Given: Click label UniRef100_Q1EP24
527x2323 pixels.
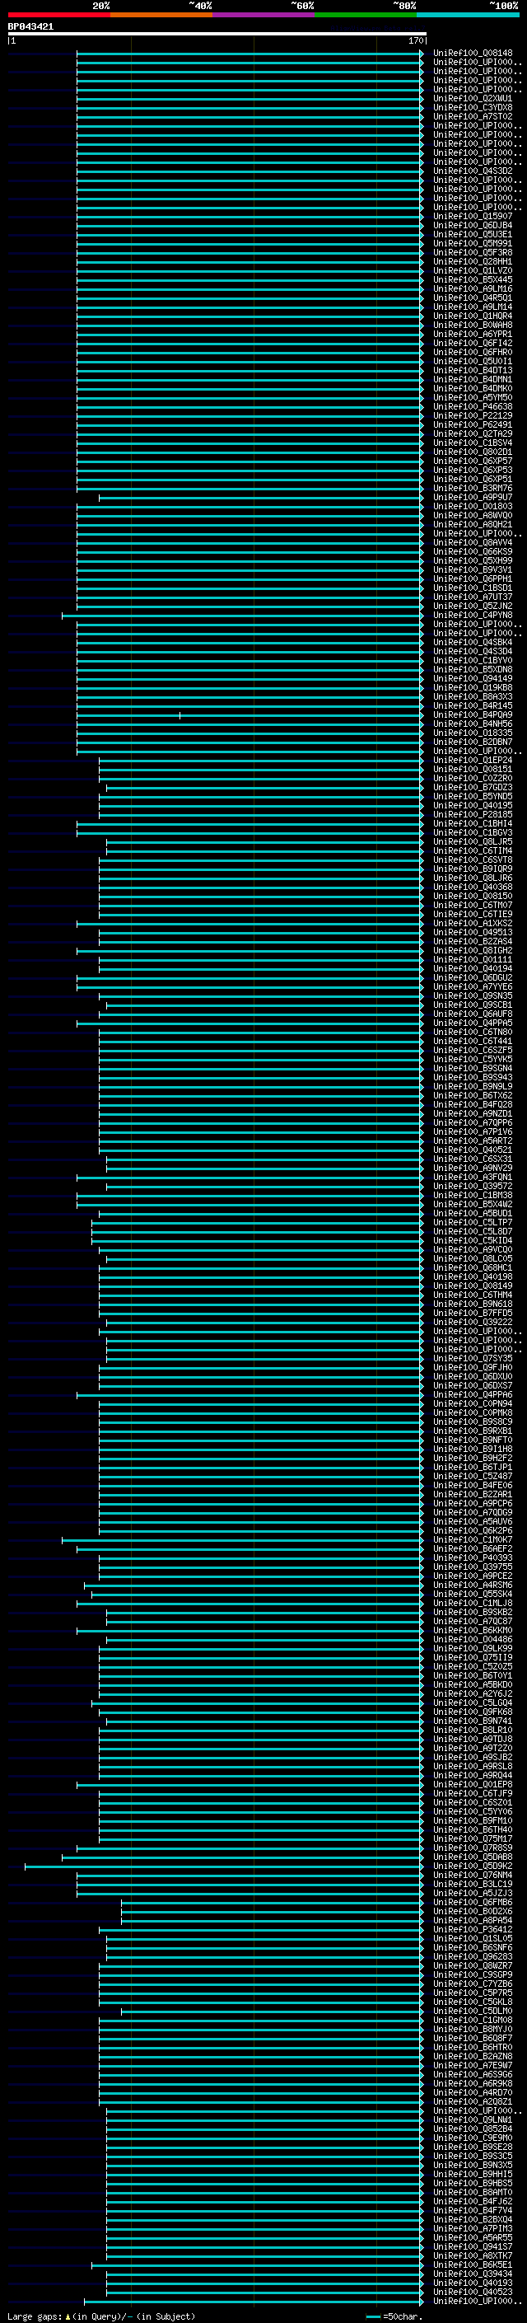Looking at the screenshot, I should tap(473, 761).
